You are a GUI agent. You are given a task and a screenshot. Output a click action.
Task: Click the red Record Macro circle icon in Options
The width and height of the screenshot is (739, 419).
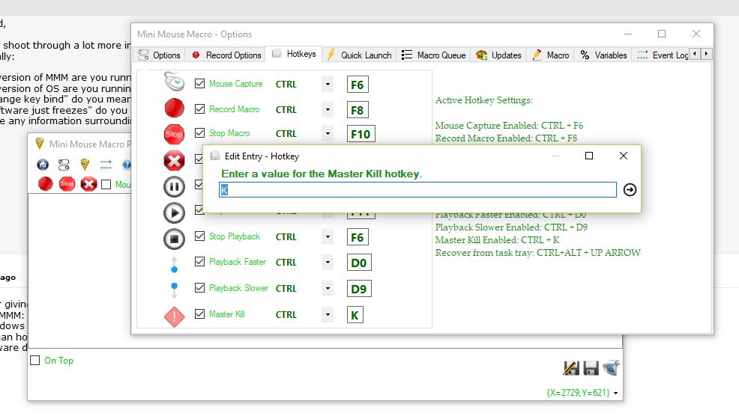tap(174, 108)
